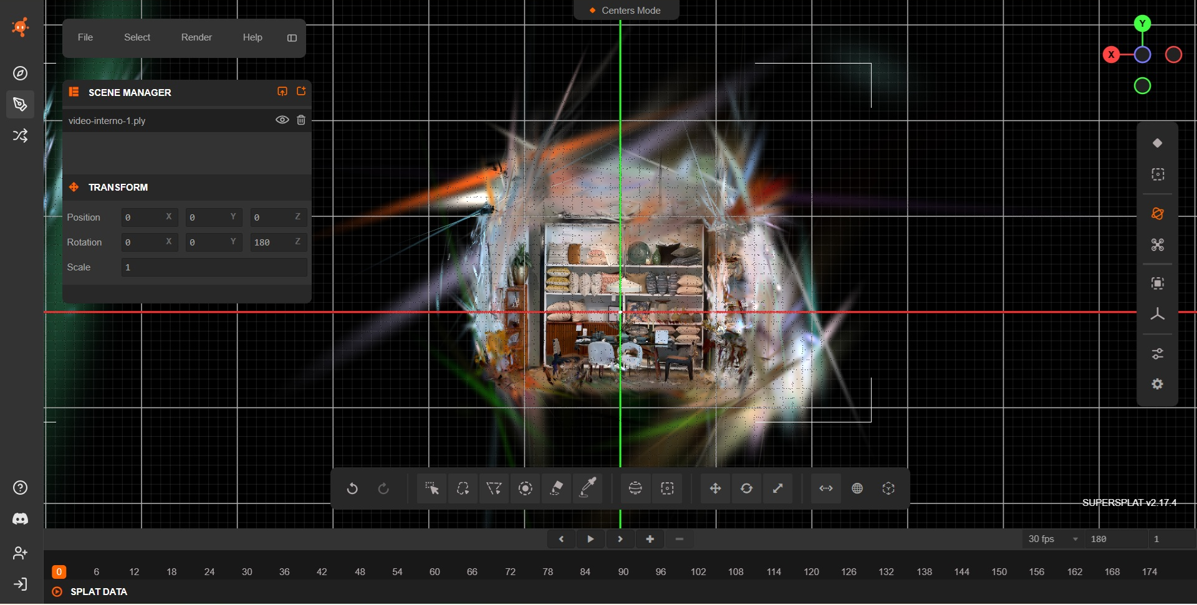Image resolution: width=1197 pixels, height=605 pixels.
Task: Add a keyframe with plus button
Action: (x=650, y=540)
